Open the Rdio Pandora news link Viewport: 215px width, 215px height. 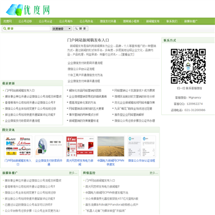112,205
